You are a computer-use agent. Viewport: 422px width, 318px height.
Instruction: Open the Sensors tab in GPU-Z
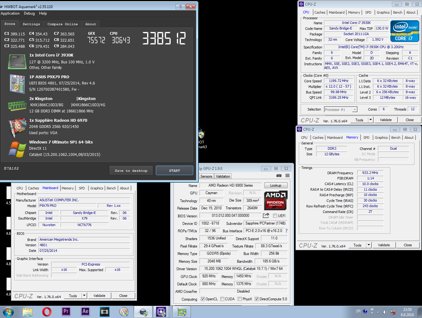(x=206, y=176)
